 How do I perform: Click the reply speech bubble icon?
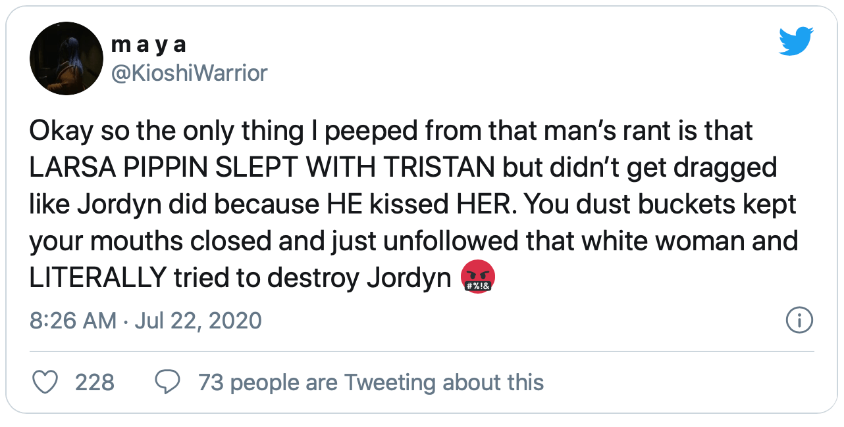pyautogui.click(x=167, y=382)
